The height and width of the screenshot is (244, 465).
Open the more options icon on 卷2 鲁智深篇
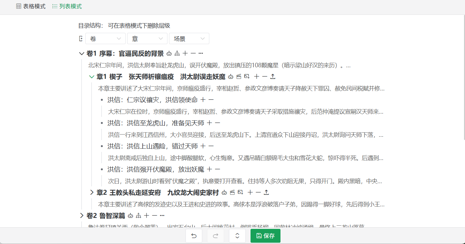click(x=162, y=216)
